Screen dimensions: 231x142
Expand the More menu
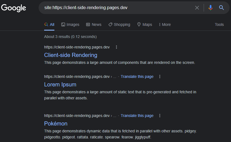165,24
